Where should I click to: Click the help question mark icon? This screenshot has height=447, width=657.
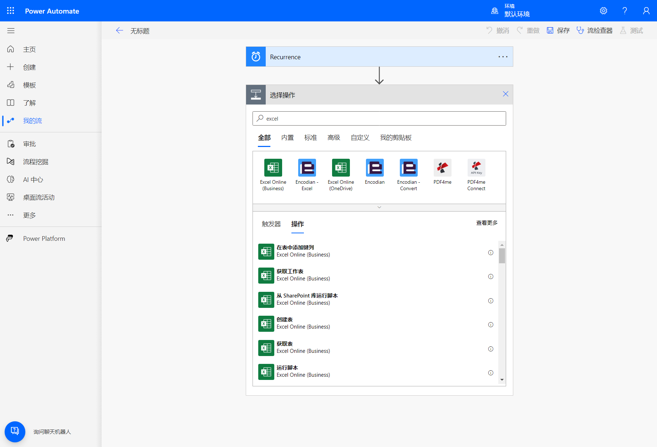point(625,11)
